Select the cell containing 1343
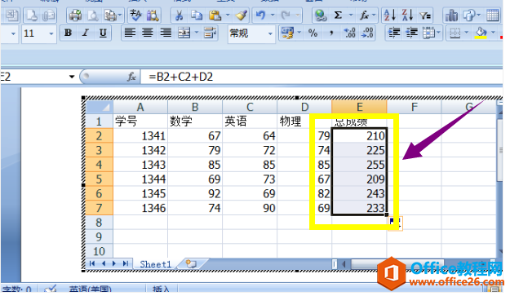This screenshot has height=296, width=510. tap(140, 165)
